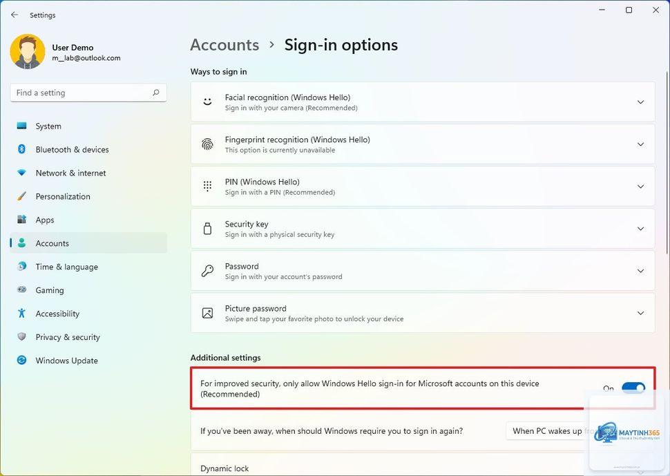Select Personalization in the sidebar

tap(88, 197)
